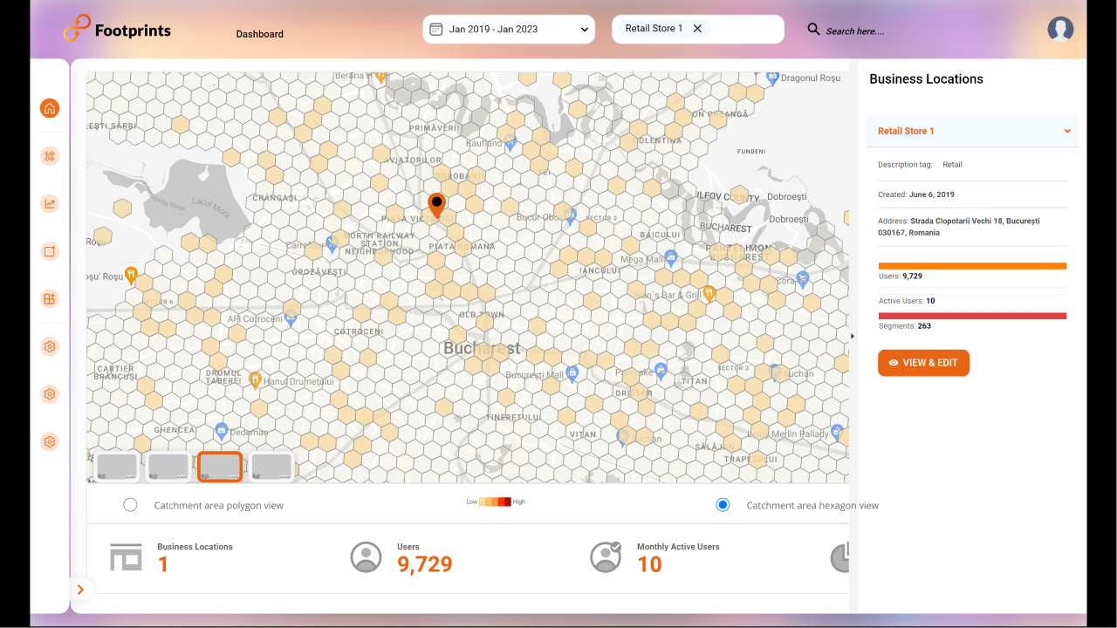The width and height of the screenshot is (1117, 628).
Task: Collapse the Business Locations side panel arrow
Action: (853, 336)
